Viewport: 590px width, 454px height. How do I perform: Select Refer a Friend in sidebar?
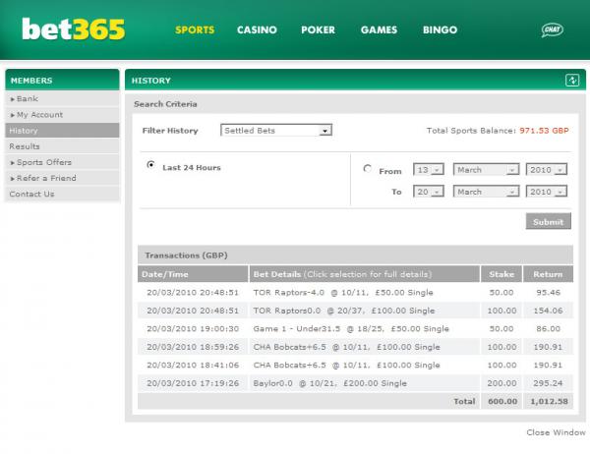(x=45, y=178)
